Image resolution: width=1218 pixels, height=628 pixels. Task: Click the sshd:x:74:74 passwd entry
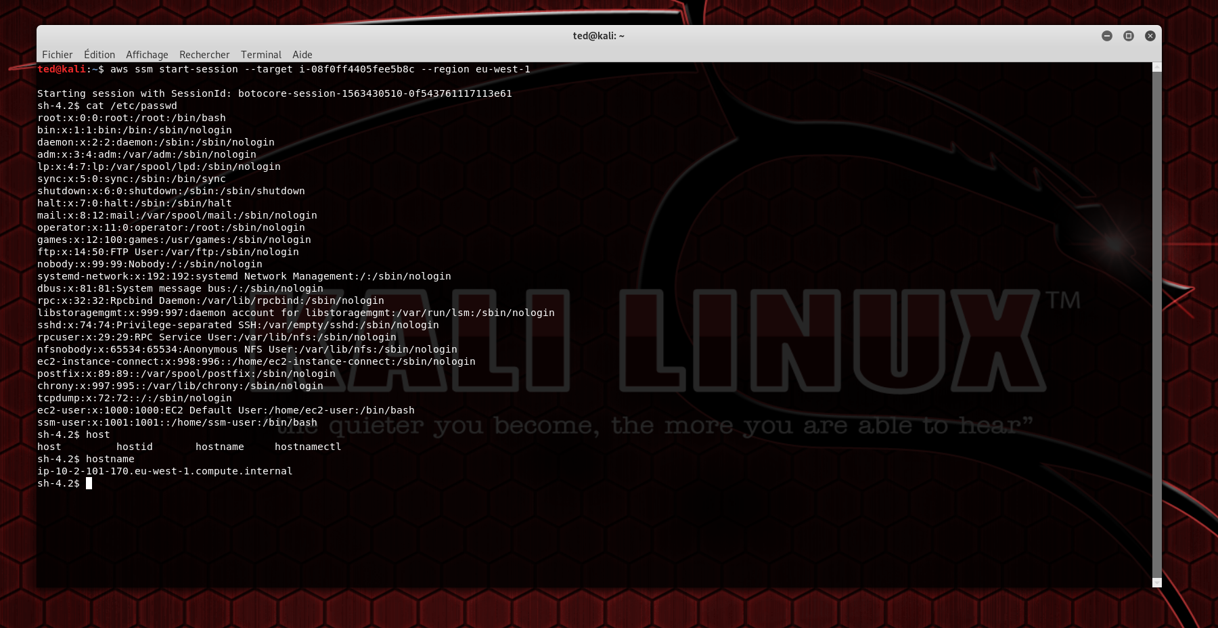(238, 325)
